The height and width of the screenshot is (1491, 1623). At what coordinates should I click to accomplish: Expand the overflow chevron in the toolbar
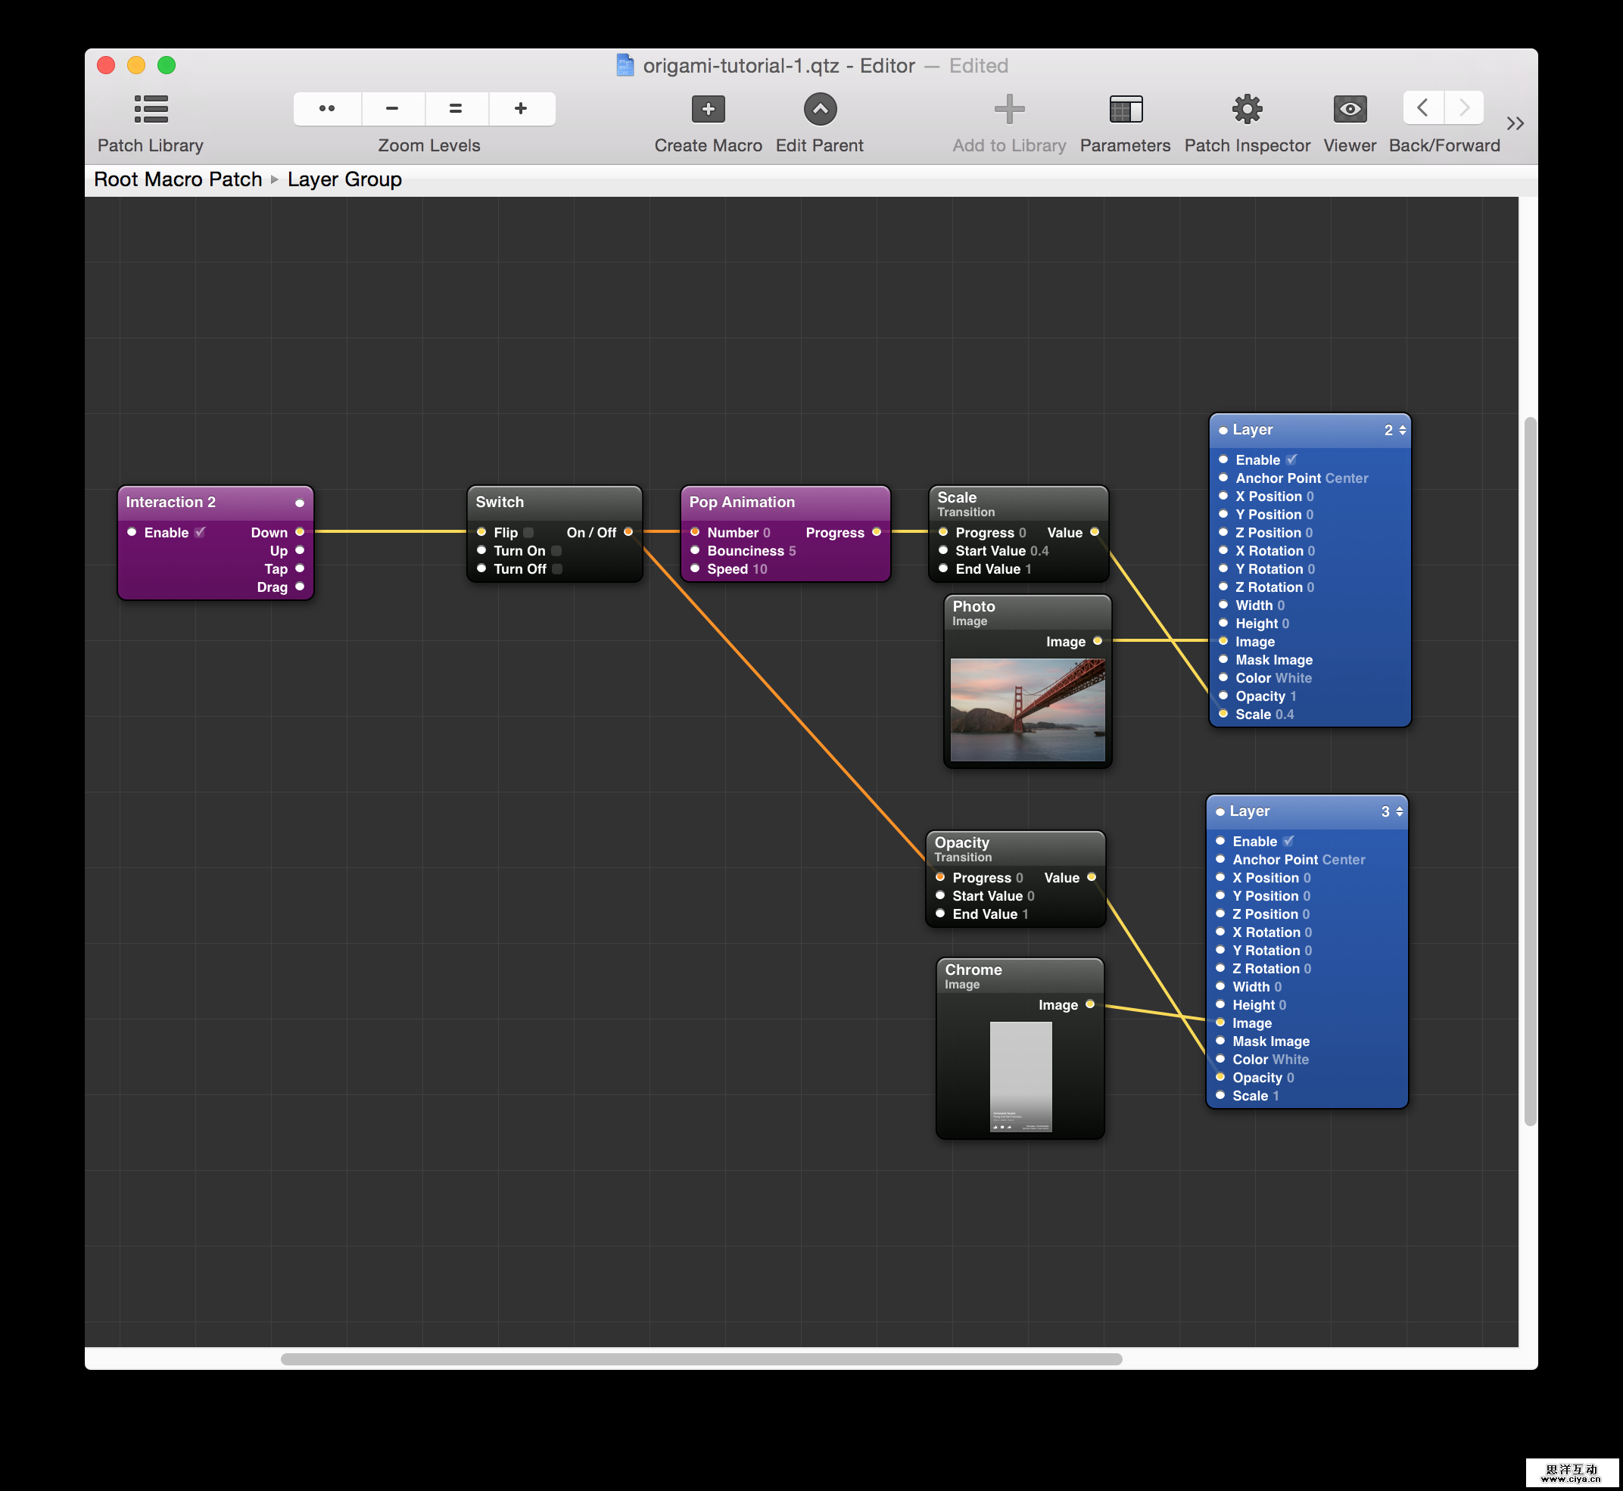pos(1515,123)
